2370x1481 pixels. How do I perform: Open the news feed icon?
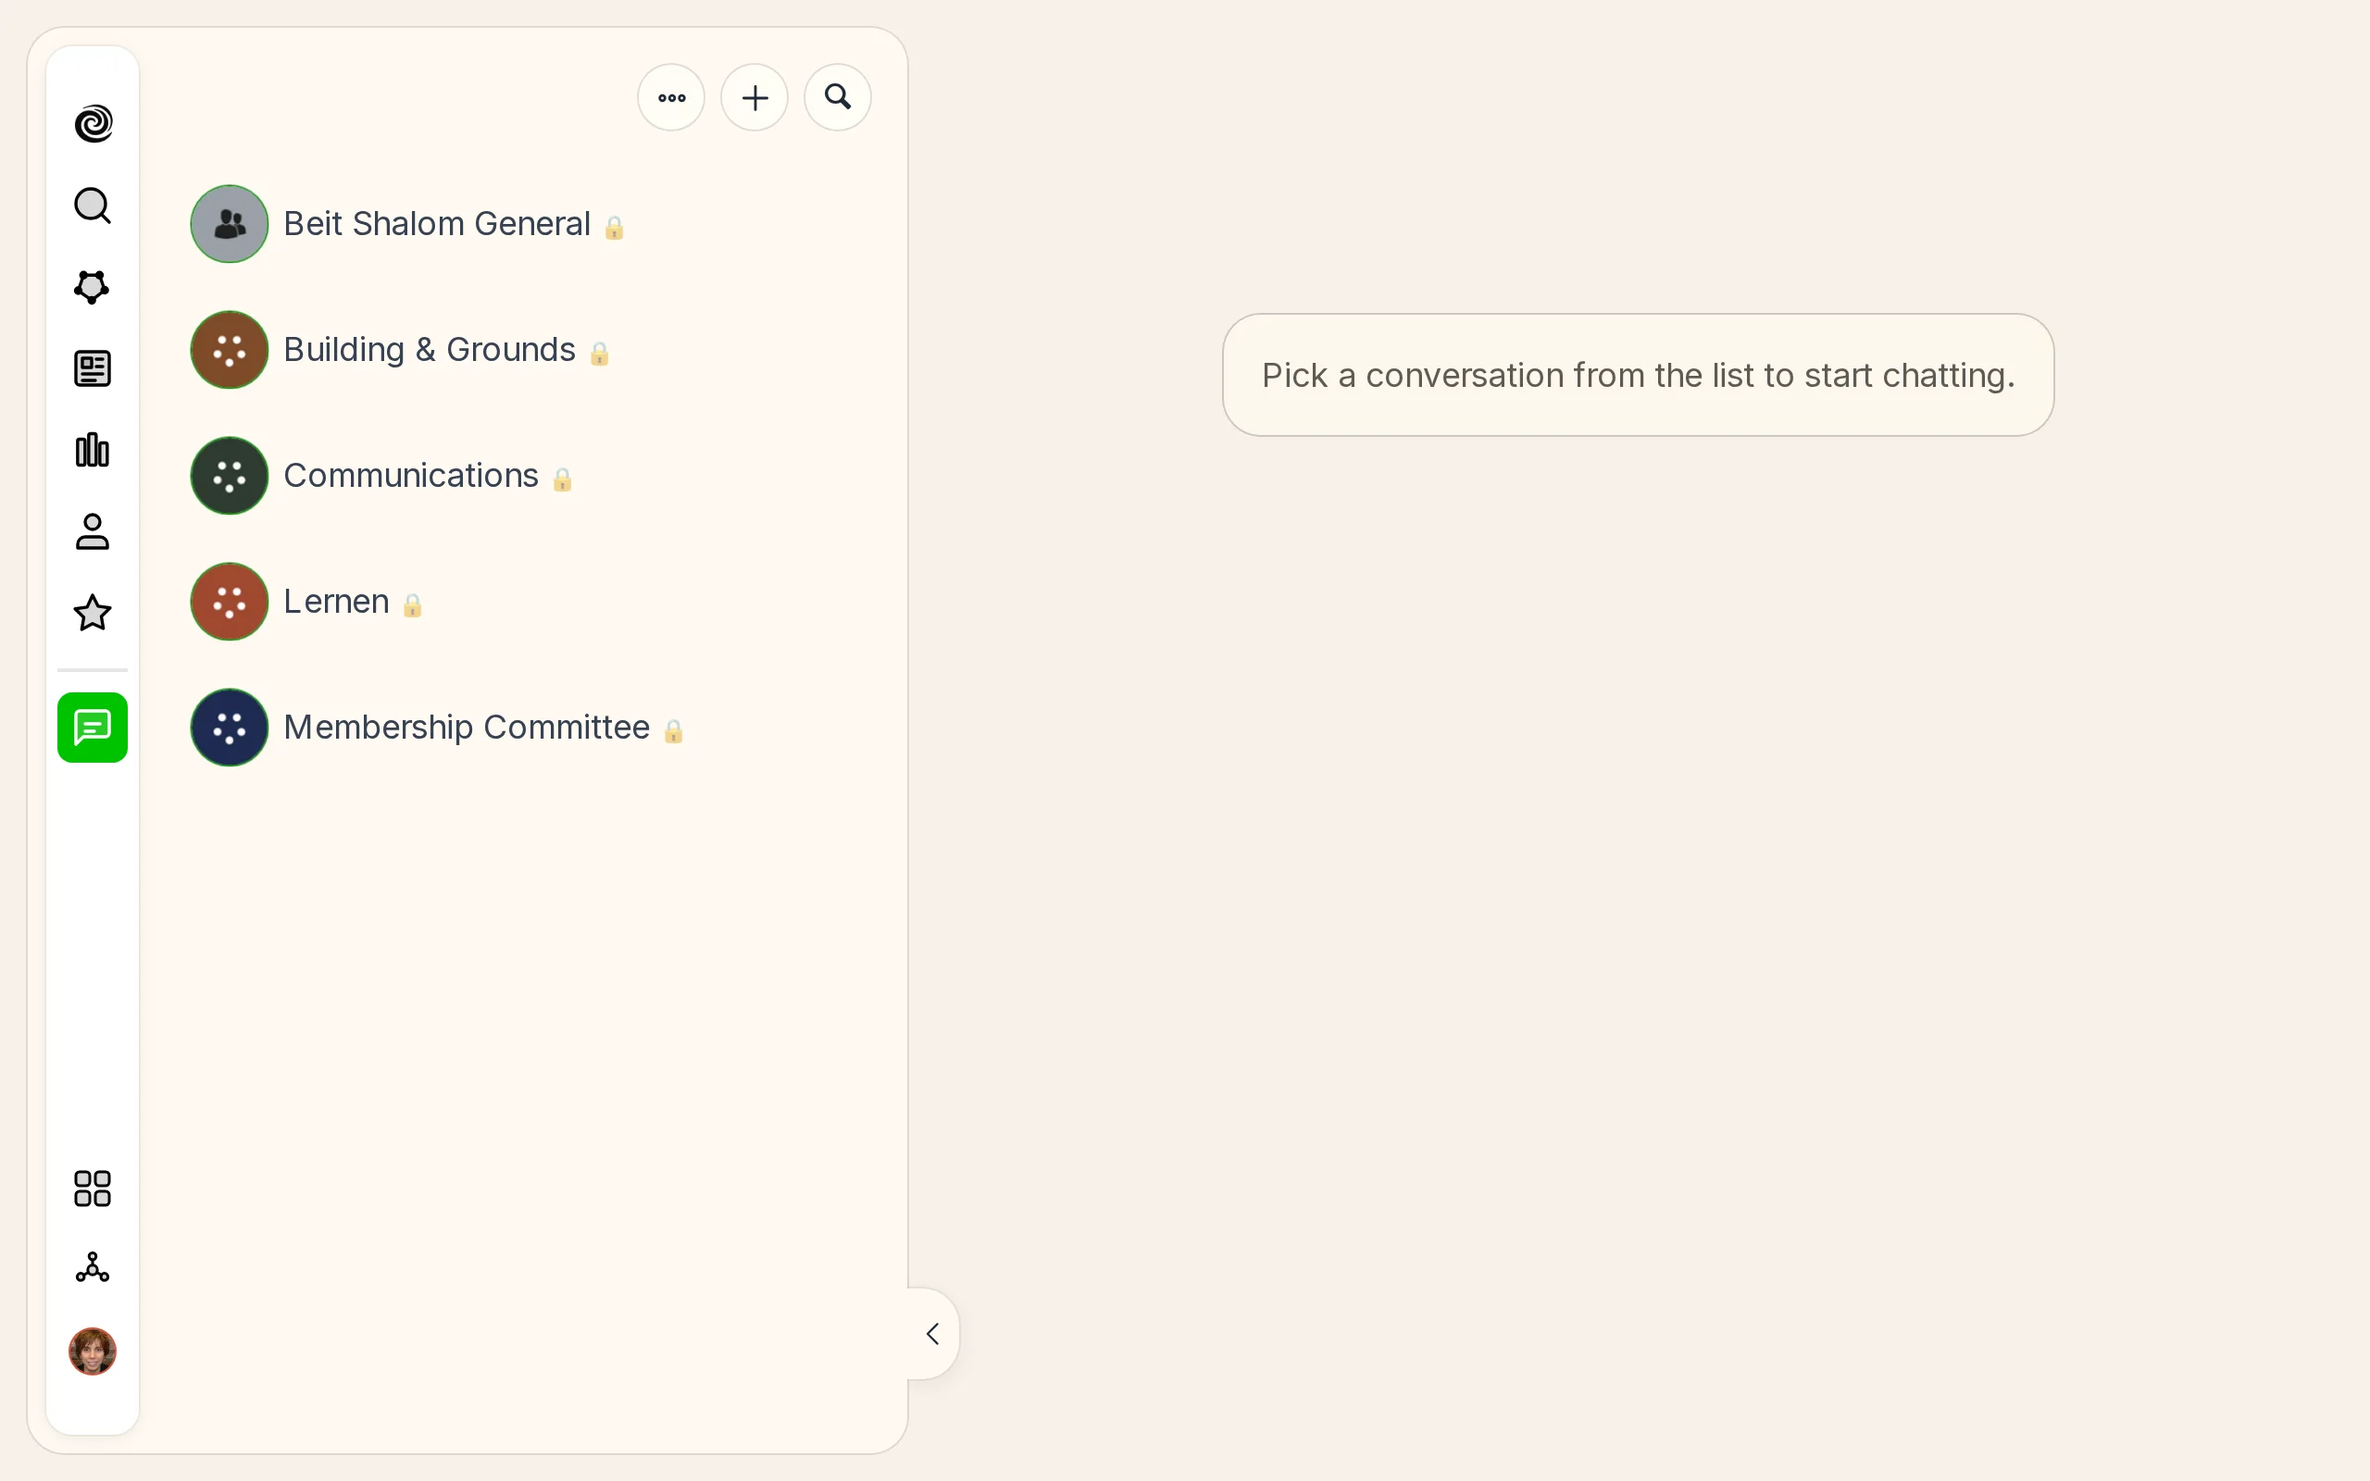[93, 368]
